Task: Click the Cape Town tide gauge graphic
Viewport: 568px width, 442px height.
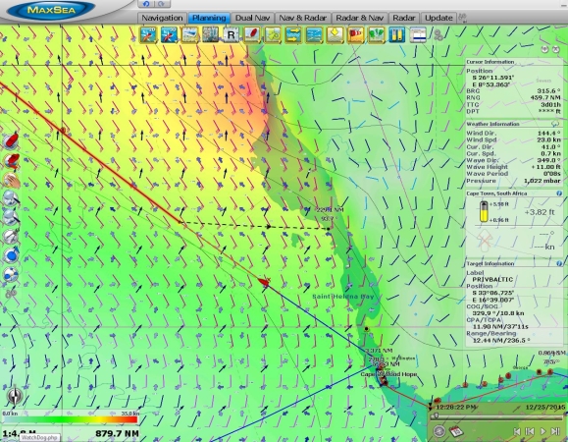Action: pyautogui.click(x=484, y=211)
